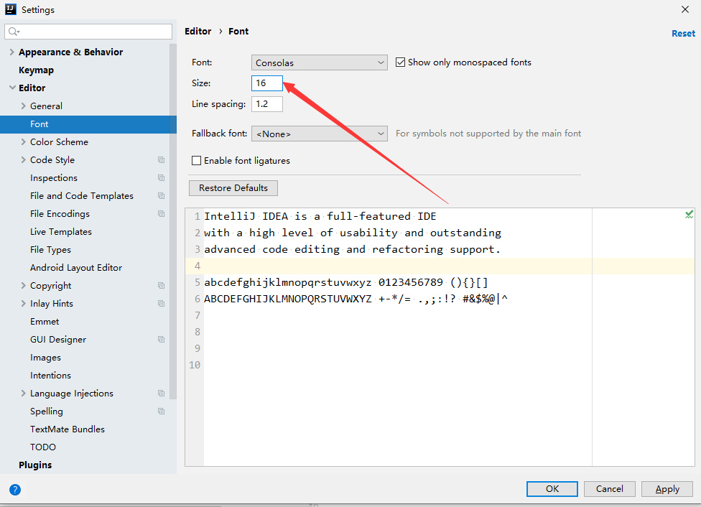Enable font ligatures checkbox
701x507 pixels.
196,161
